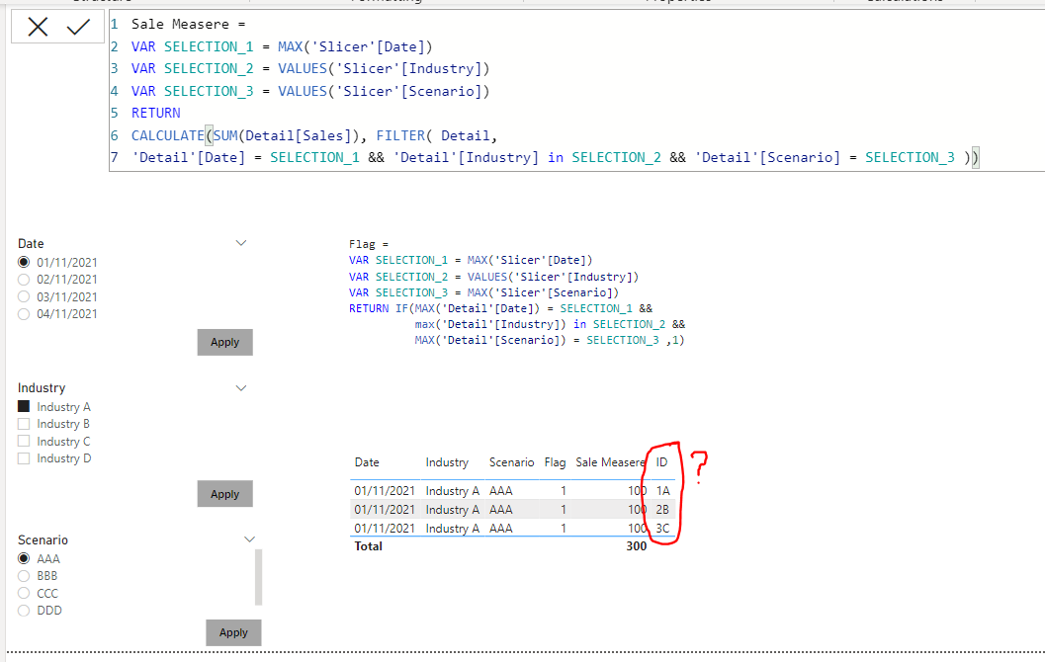Select scenario CCC radio button

click(24, 594)
